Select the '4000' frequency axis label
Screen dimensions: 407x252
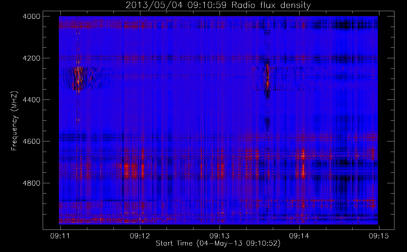coord(31,16)
